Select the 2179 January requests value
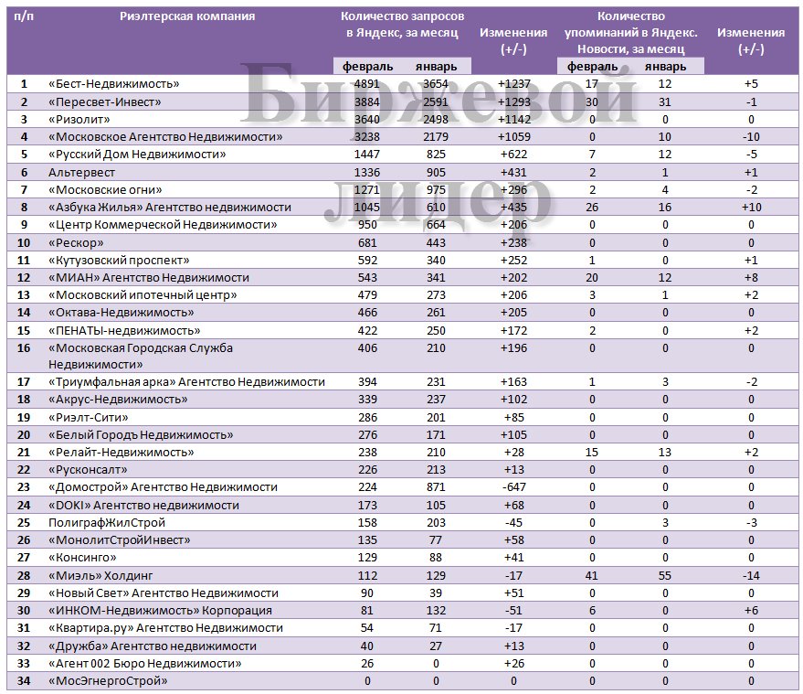This screenshot has height=694, width=803. tap(436, 137)
